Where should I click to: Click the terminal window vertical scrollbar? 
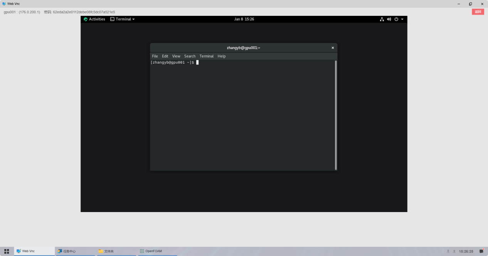click(336, 115)
